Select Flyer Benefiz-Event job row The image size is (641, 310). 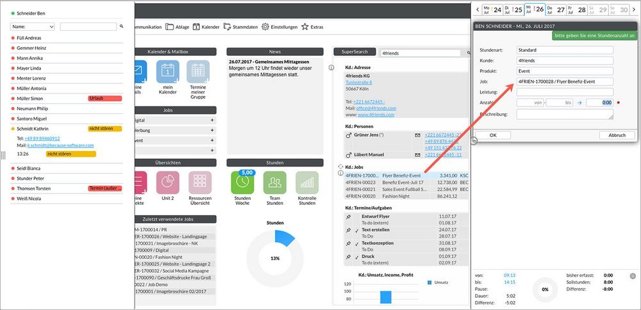(x=406, y=175)
